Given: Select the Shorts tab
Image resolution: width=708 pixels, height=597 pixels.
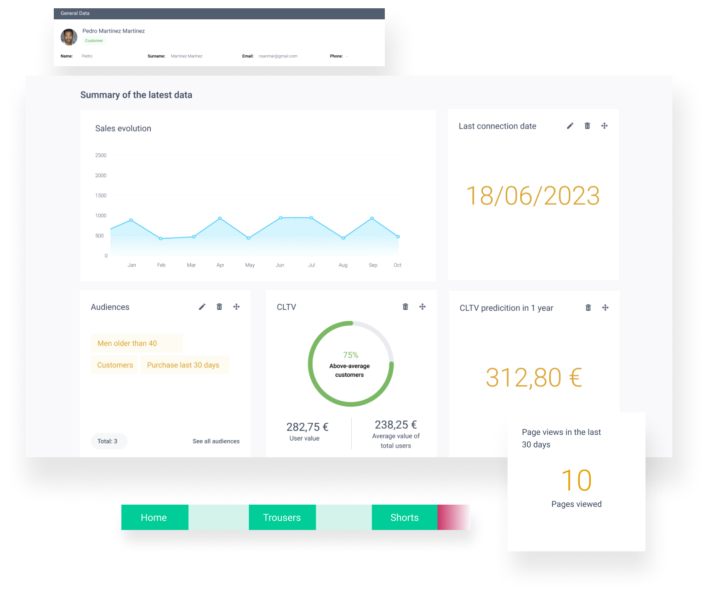Looking at the screenshot, I should tap(404, 517).
